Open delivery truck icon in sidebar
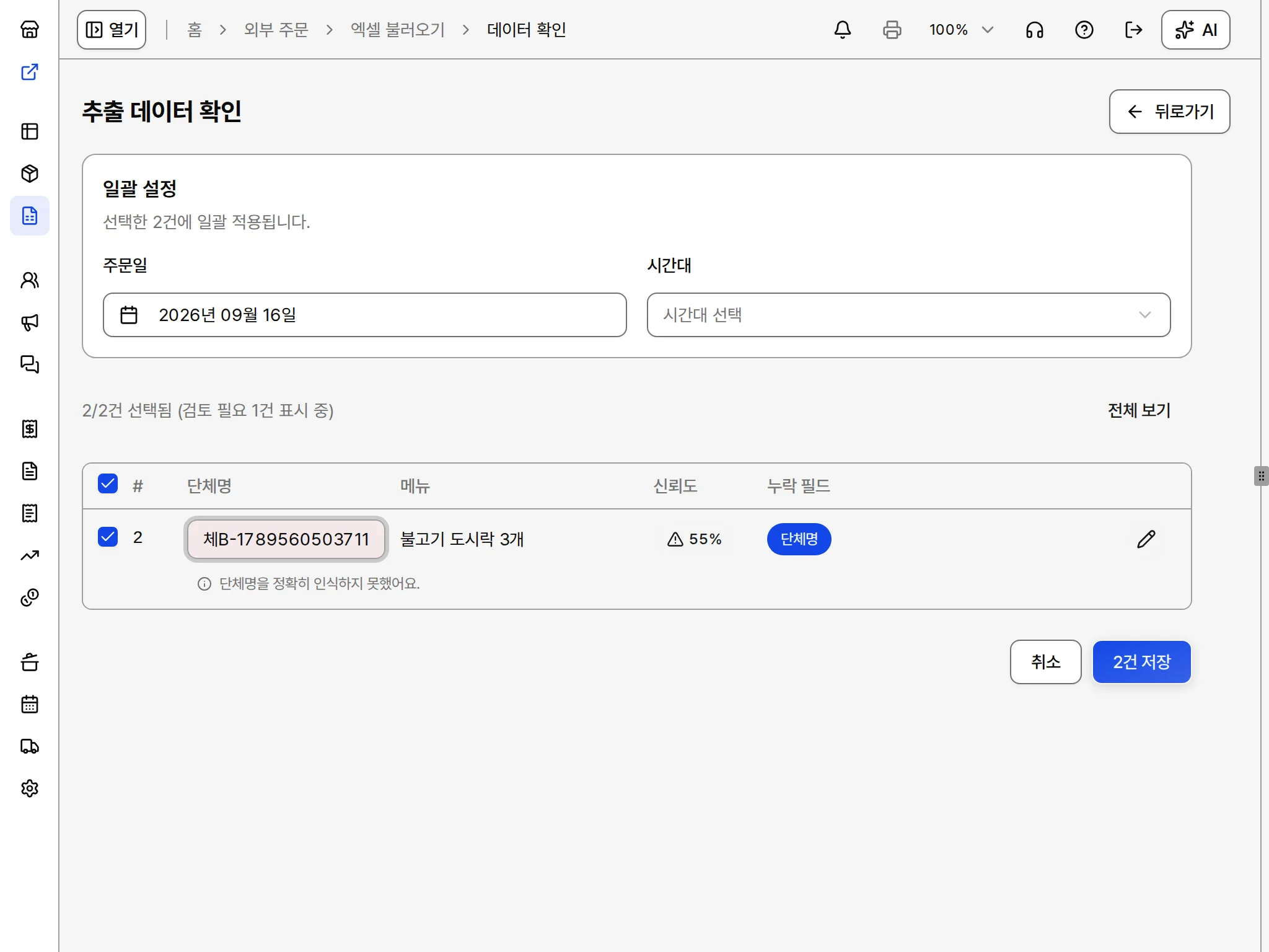 (x=30, y=746)
